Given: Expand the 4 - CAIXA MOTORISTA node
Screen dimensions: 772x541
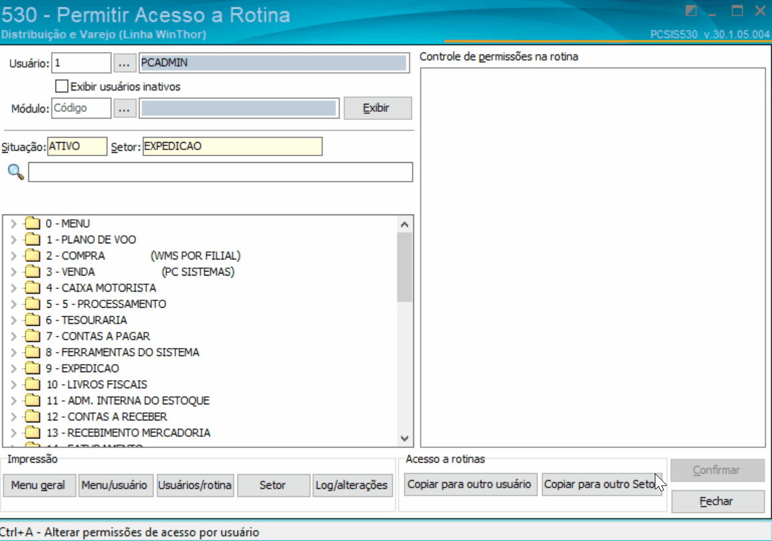Looking at the screenshot, I should 14,288.
